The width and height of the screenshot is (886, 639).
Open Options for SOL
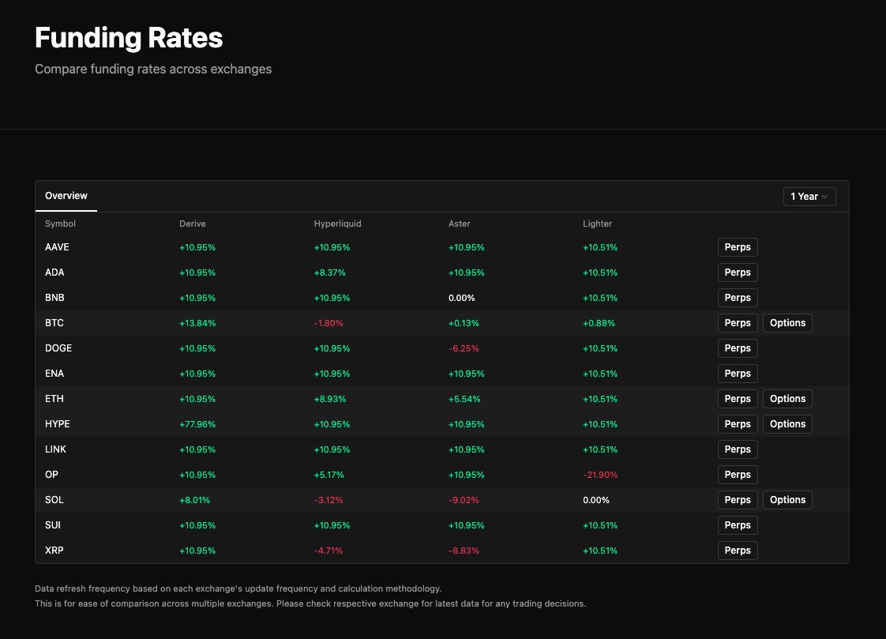(787, 500)
